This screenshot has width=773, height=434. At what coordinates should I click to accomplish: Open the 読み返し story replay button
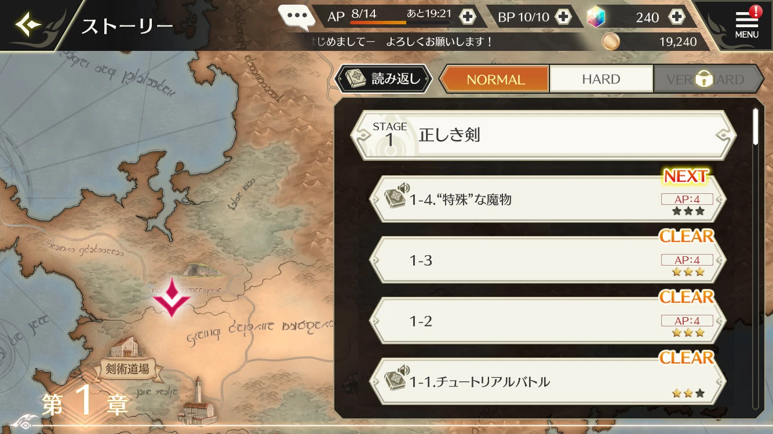[384, 79]
